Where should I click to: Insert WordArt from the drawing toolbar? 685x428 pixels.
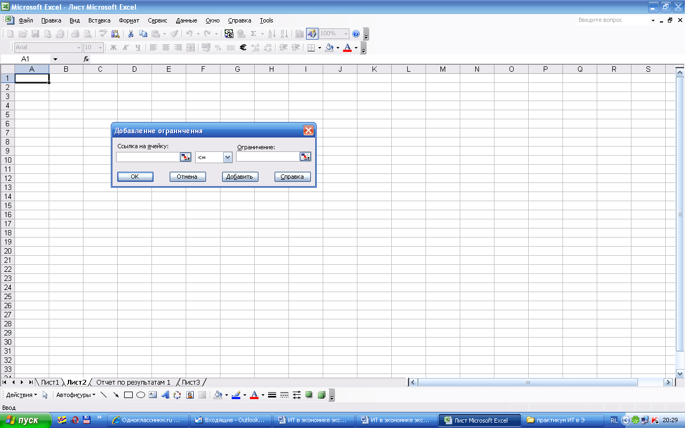165,395
